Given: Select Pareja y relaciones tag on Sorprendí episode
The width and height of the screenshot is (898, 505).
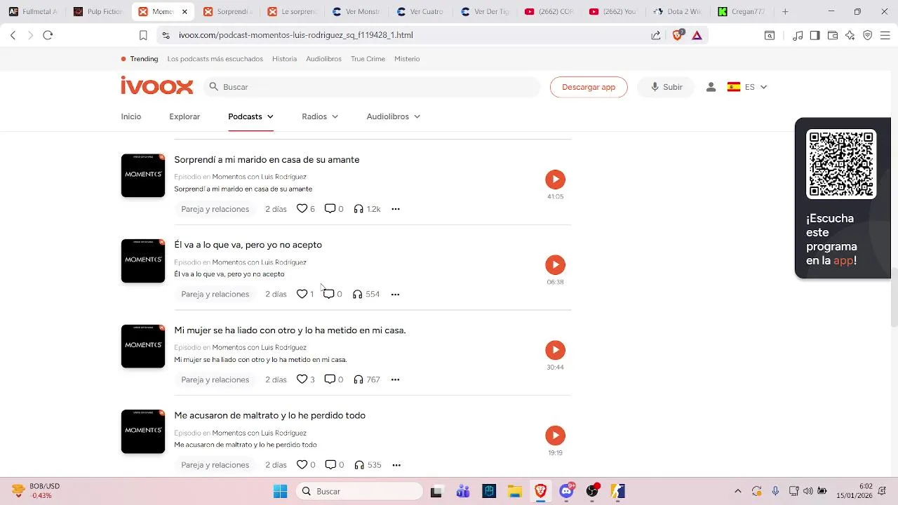Looking at the screenshot, I should click(x=215, y=209).
